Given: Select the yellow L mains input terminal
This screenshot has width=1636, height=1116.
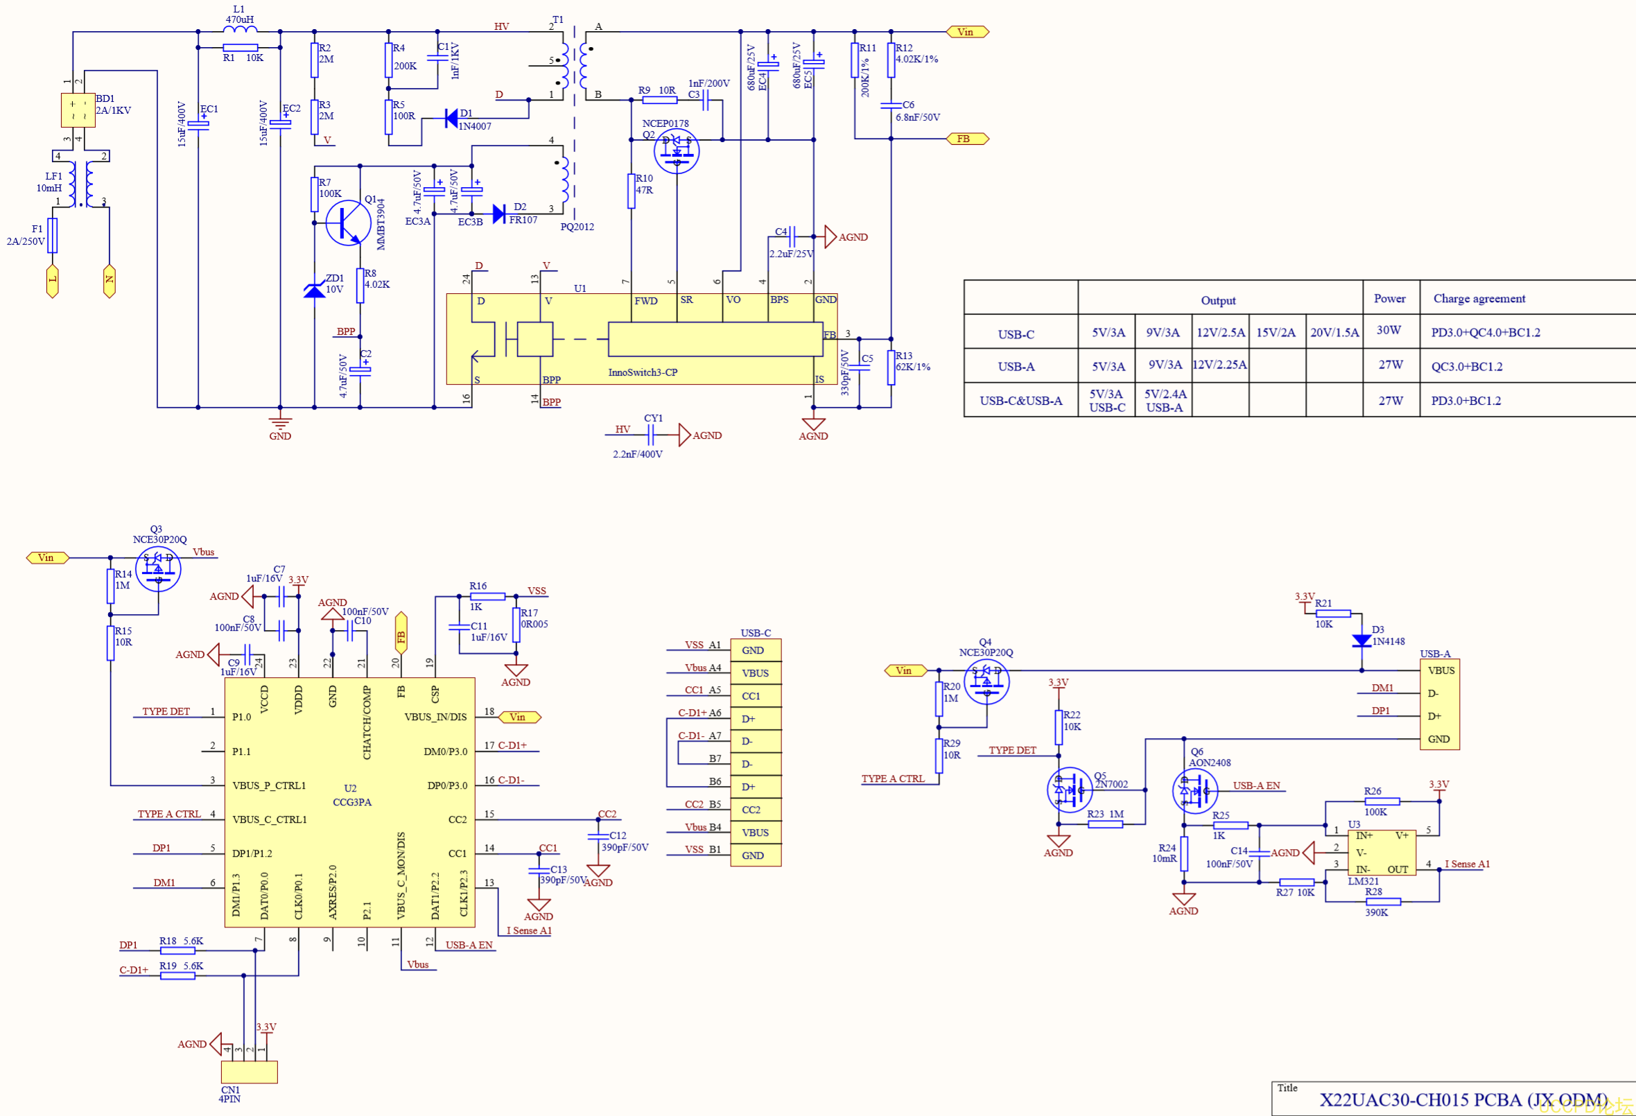Looking at the screenshot, I should click(52, 281).
